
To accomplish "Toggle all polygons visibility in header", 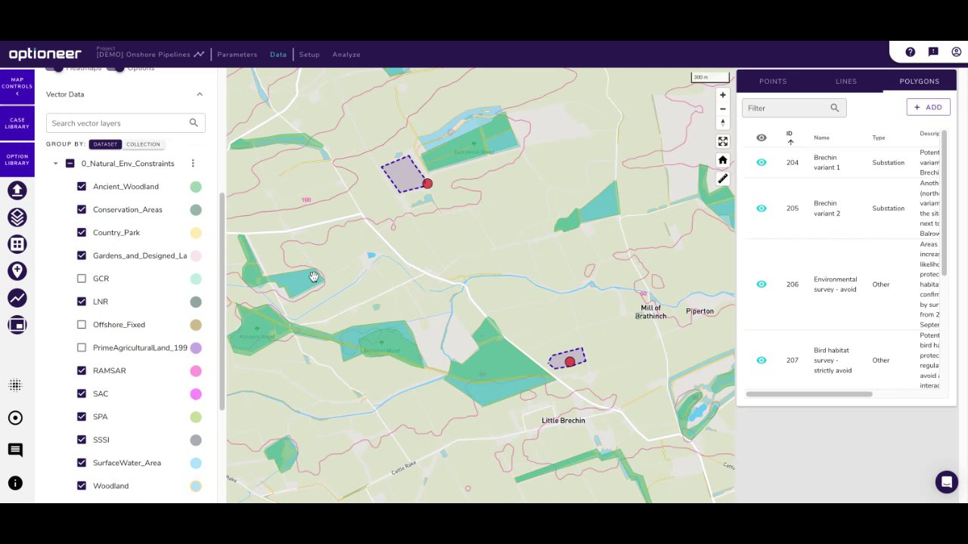I will pos(762,138).
